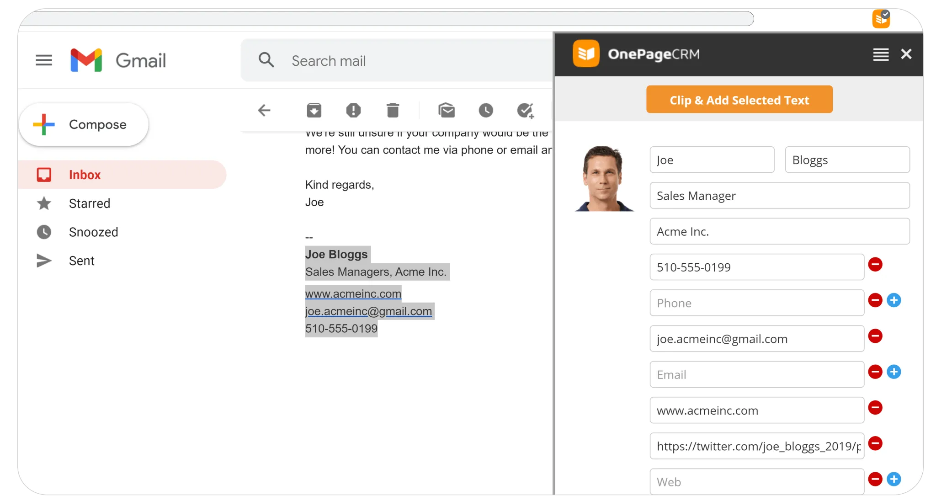
Task: Edit the last name field Bloggs
Action: tap(847, 160)
